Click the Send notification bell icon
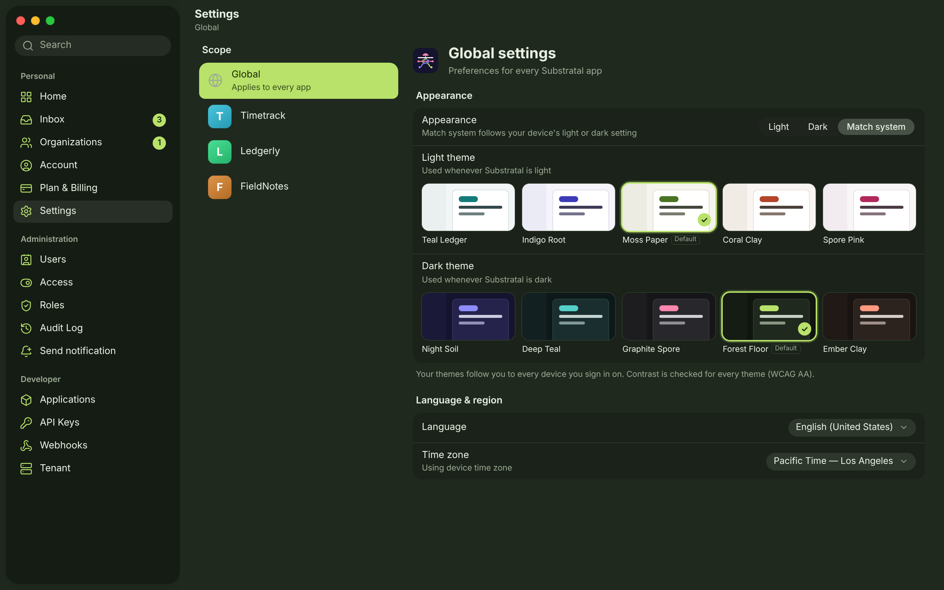Viewport: 944px width, 590px height. 26,351
